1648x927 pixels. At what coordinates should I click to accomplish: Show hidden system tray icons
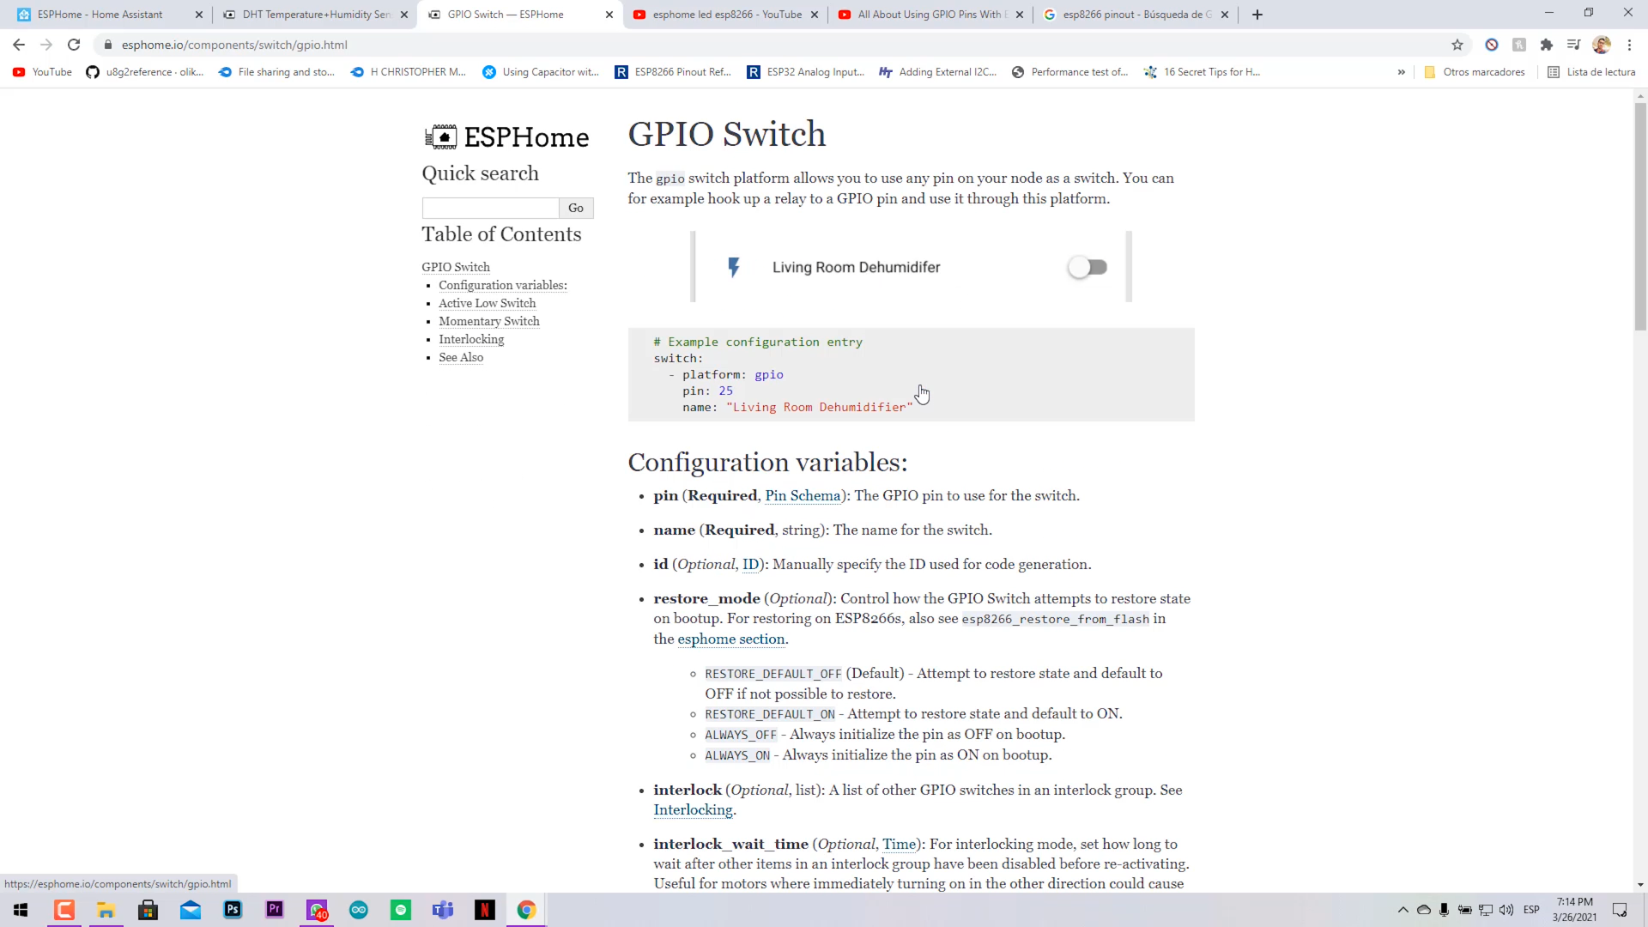pyautogui.click(x=1403, y=910)
